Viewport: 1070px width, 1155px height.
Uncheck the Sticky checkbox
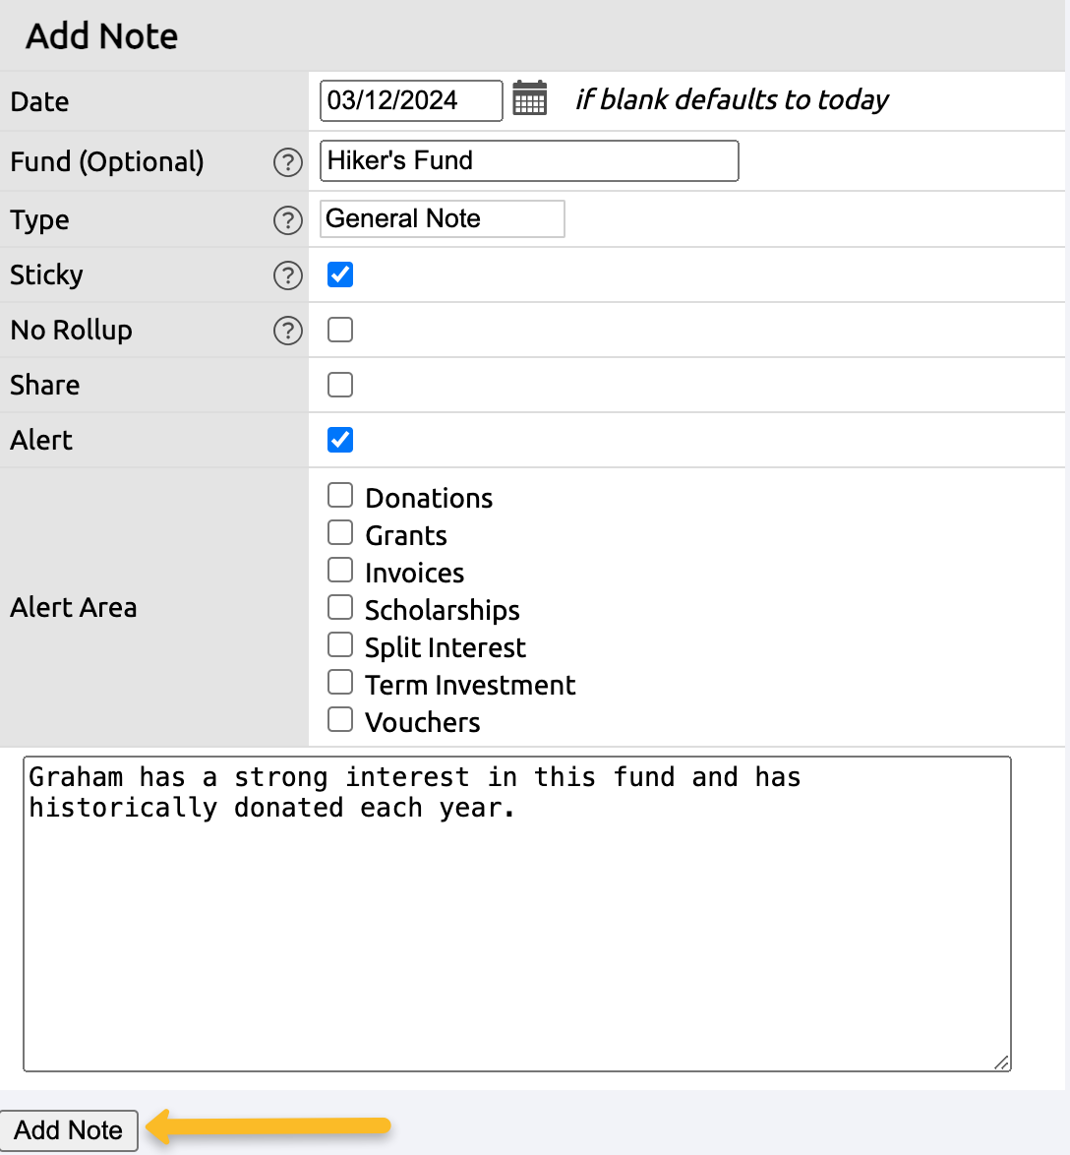tap(339, 275)
